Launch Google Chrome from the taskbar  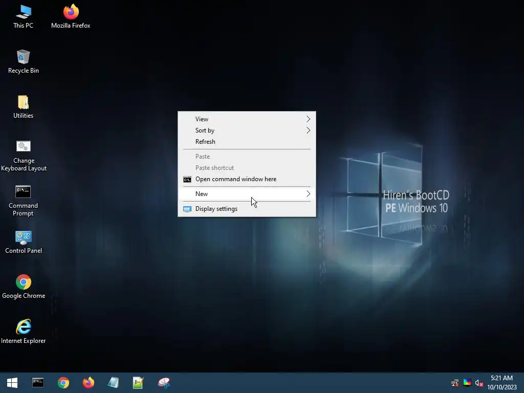[x=63, y=383]
